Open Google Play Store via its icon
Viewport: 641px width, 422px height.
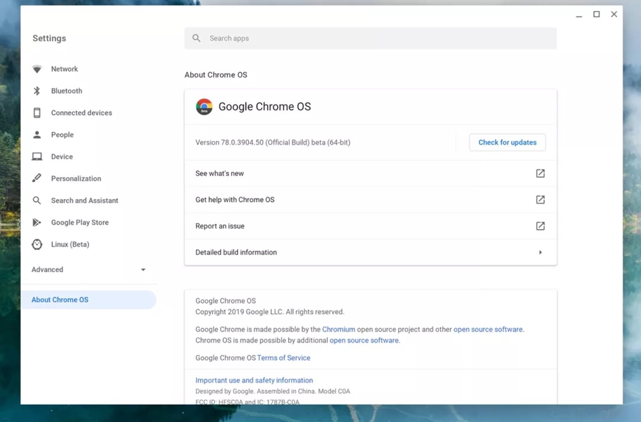(x=37, y=222)
